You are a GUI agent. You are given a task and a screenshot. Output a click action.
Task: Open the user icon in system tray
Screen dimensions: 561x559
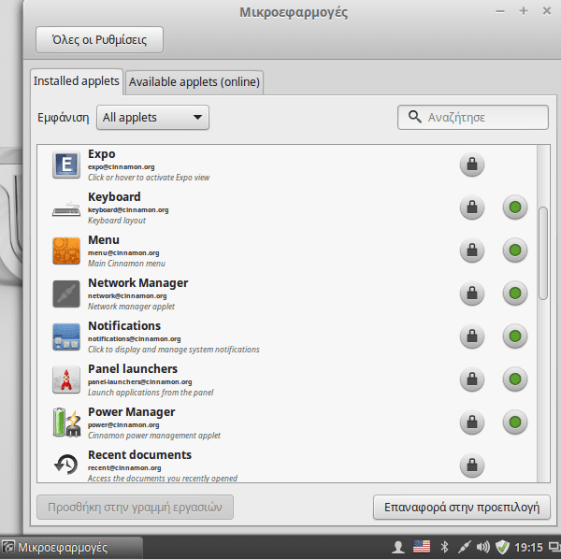coord(397,547)
